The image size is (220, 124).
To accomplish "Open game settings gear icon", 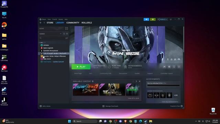I will (169, 67).
